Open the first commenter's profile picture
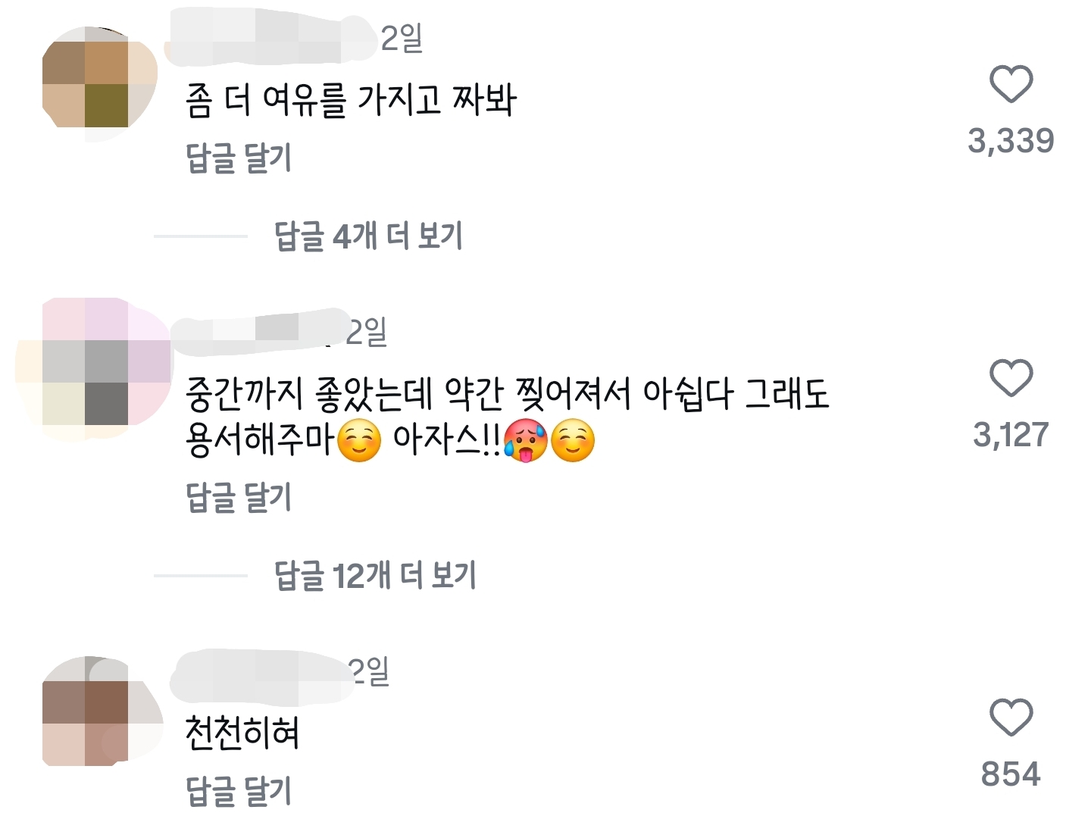The width and height of the screenshot is (1091, 816). tap(99, 84)
